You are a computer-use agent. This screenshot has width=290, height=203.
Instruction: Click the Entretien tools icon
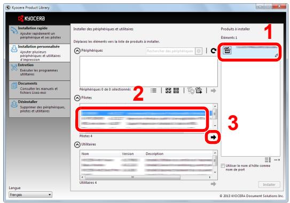[14, 67]
